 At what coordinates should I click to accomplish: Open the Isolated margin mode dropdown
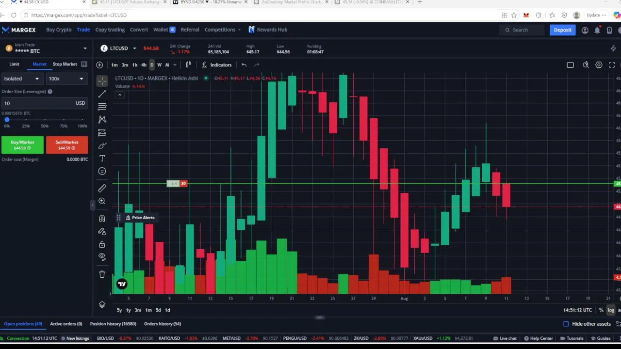pyautogui.click(x=21, y=79)
